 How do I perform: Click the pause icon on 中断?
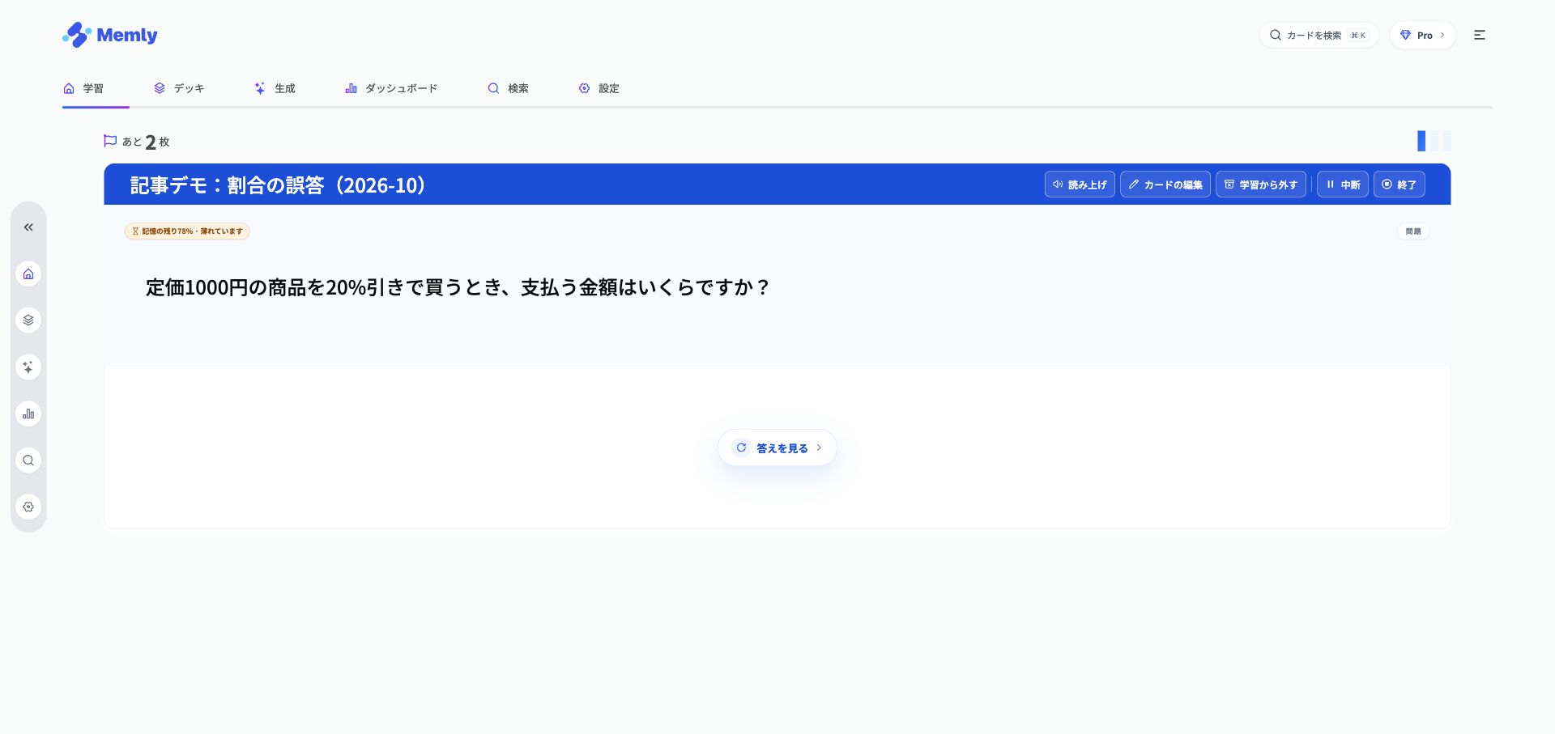tap(1330, 185)
